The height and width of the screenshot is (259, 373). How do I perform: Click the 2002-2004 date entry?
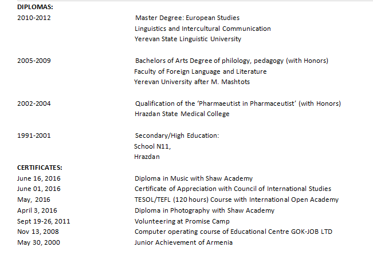point(34,103)
